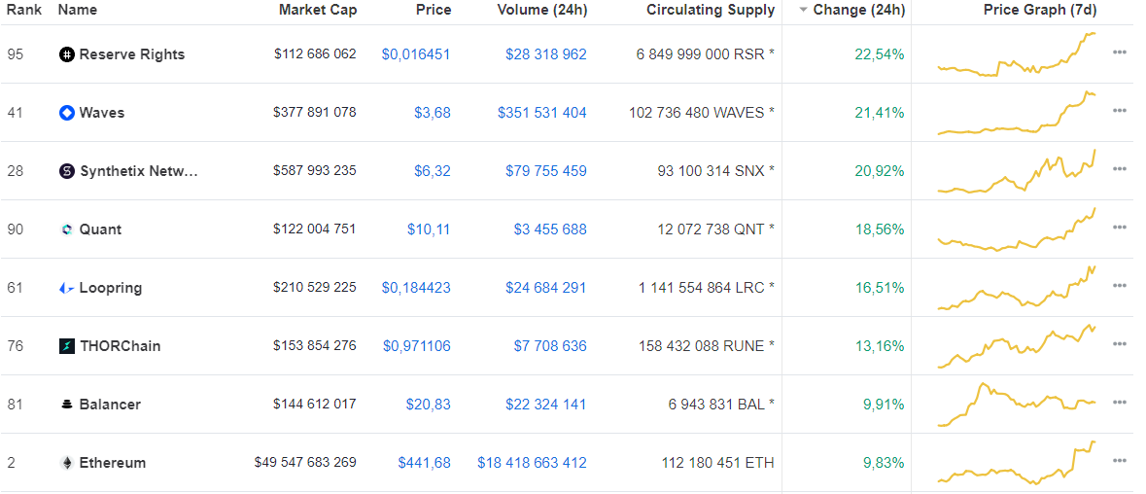The height and width of the screenshot is (494, 1146).
Task: Click Balancer volume $22 324 141
Action: point(546,405)
